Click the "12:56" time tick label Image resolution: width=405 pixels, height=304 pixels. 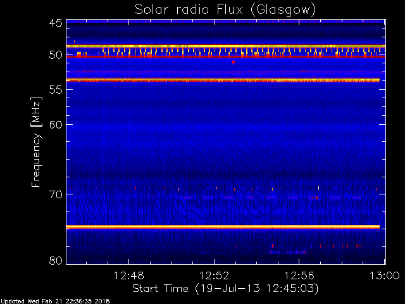click(299, 276)
